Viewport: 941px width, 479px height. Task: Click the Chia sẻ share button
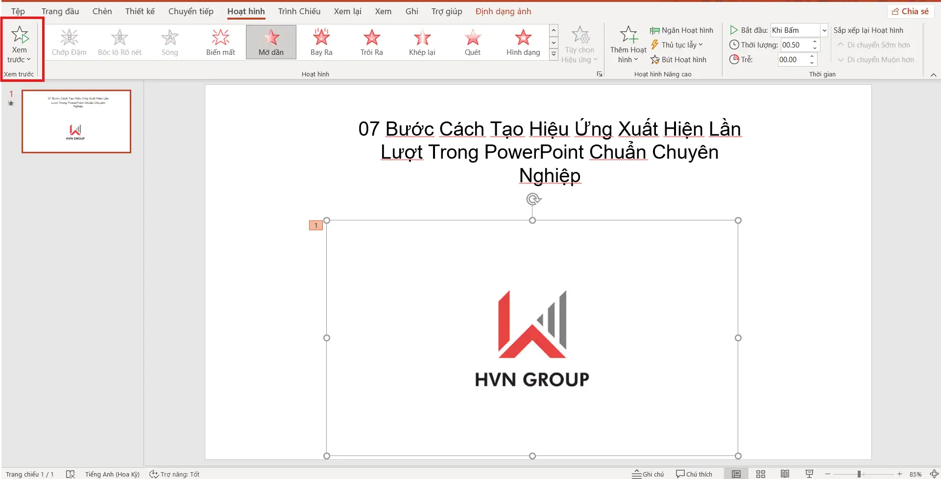tap(910, 11)
